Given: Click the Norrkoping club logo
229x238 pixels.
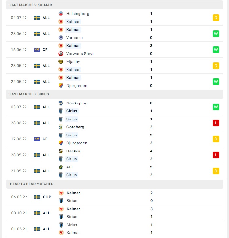Looking at the screenshot, I should 61,103.
